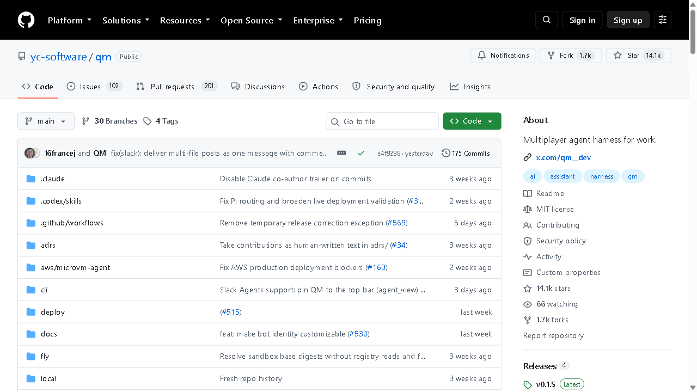This screenshot has width=697, height=392.
Task: Click Report repository link
Action: (x=553, y=335)
